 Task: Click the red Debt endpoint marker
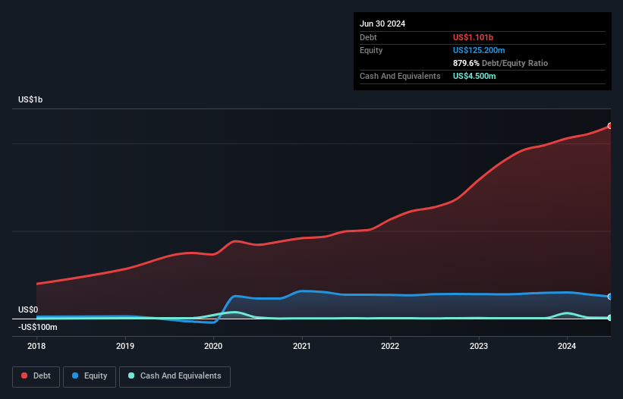click(610, 126)
